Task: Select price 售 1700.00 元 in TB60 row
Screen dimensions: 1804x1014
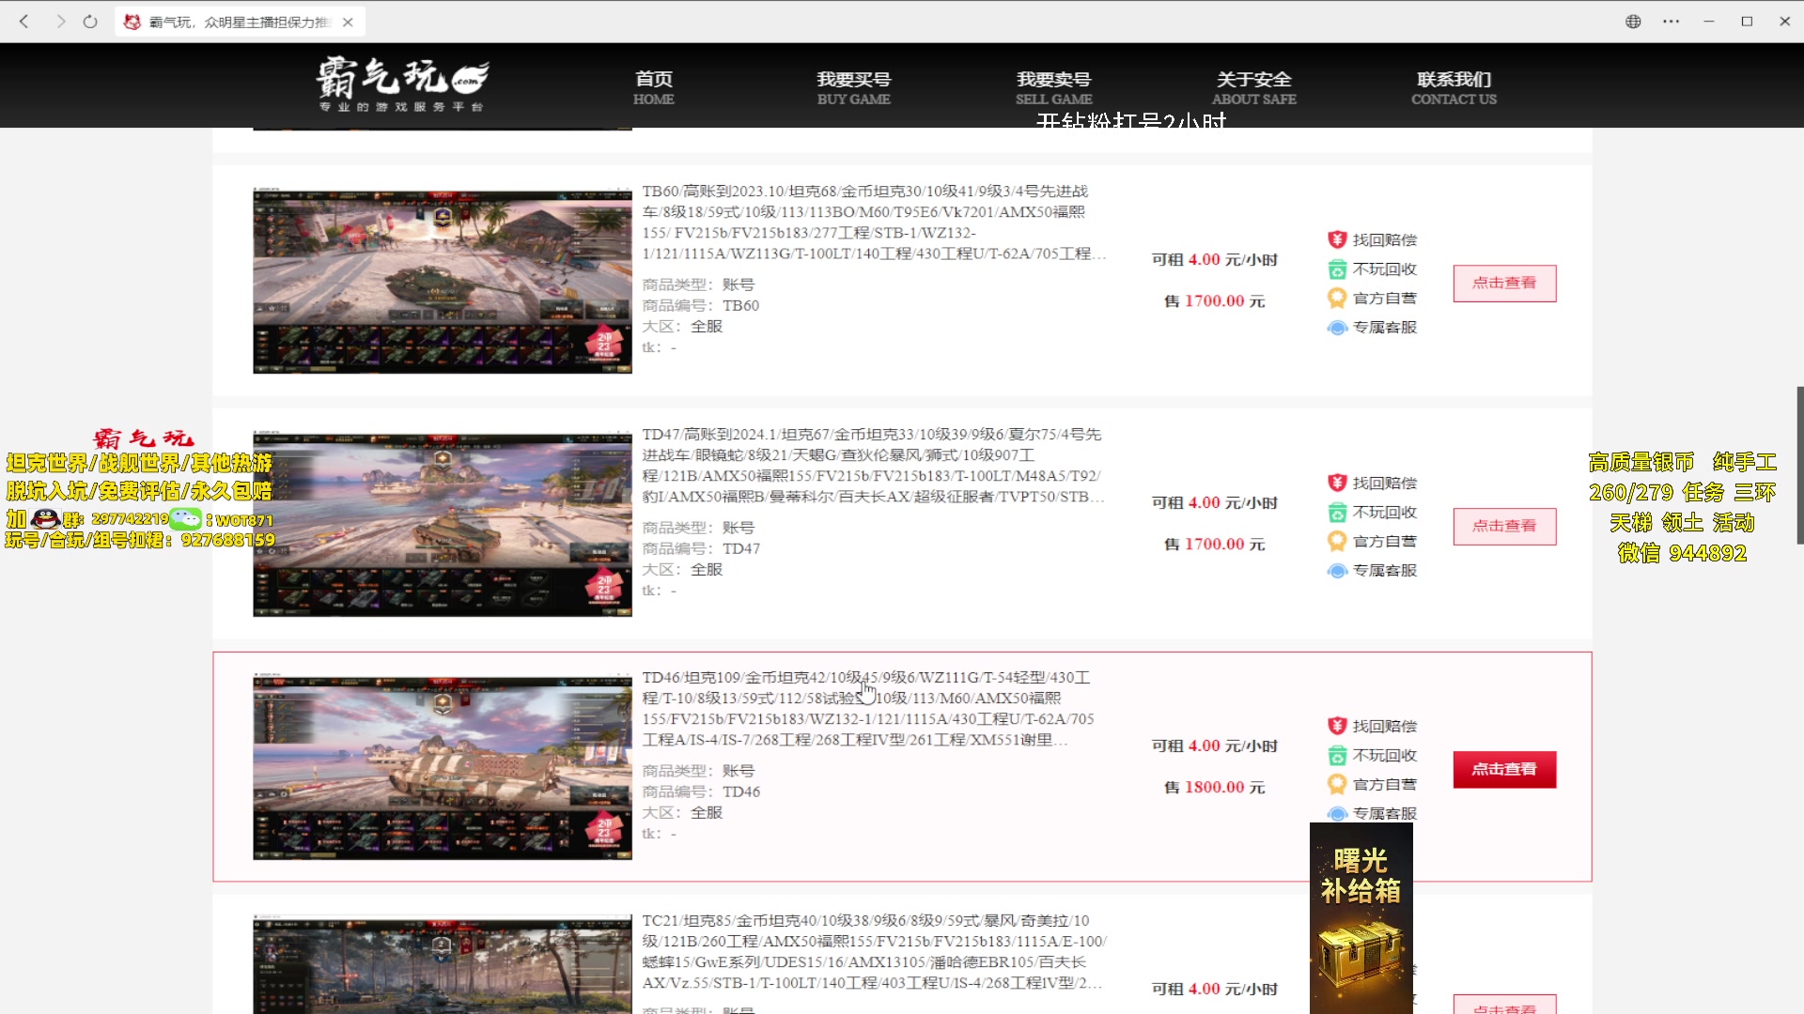Action: tap(1215, 301)
